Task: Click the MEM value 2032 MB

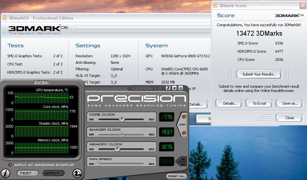Action: 168,82
